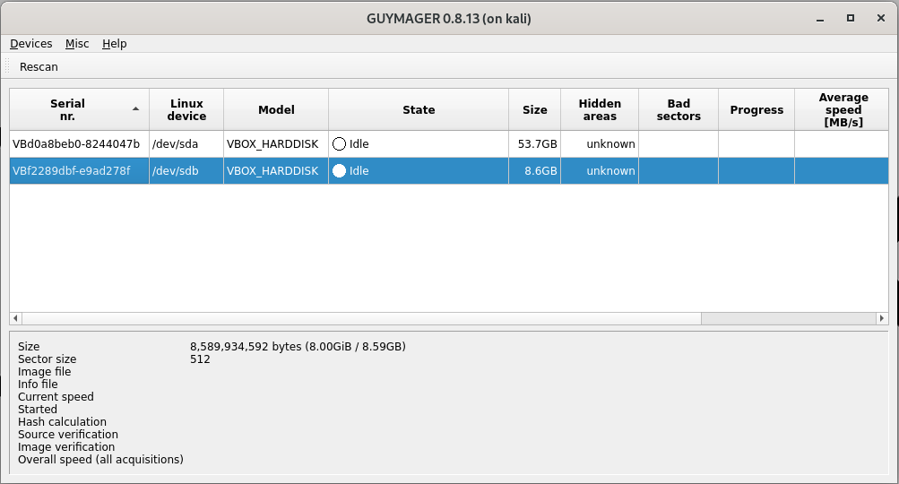
Task: Sort the table by Linux device column
Action: [186, 109]
